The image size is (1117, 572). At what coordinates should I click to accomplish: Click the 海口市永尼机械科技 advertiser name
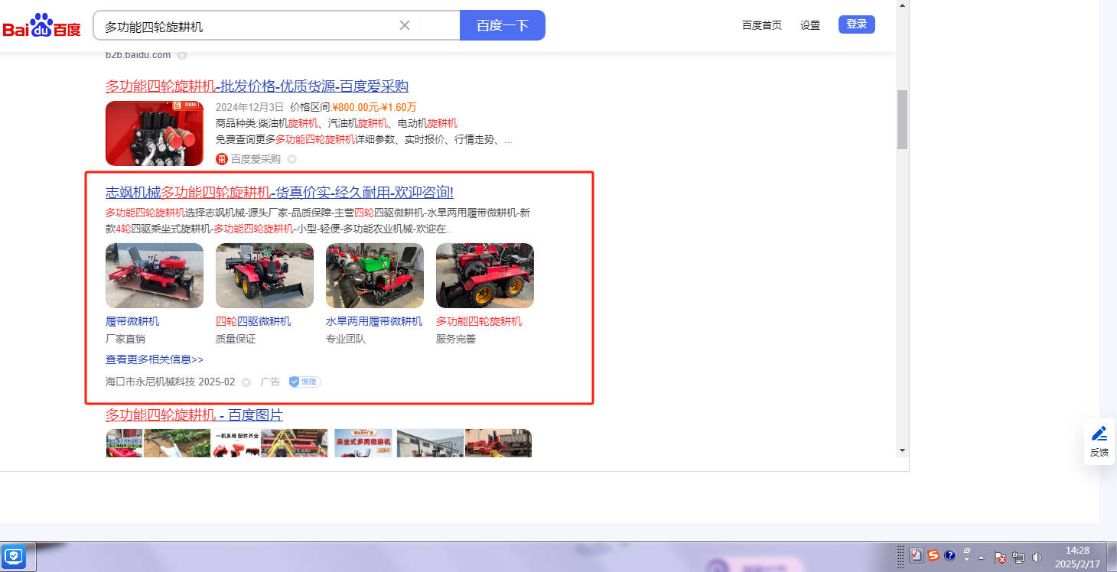coord(150,382)
